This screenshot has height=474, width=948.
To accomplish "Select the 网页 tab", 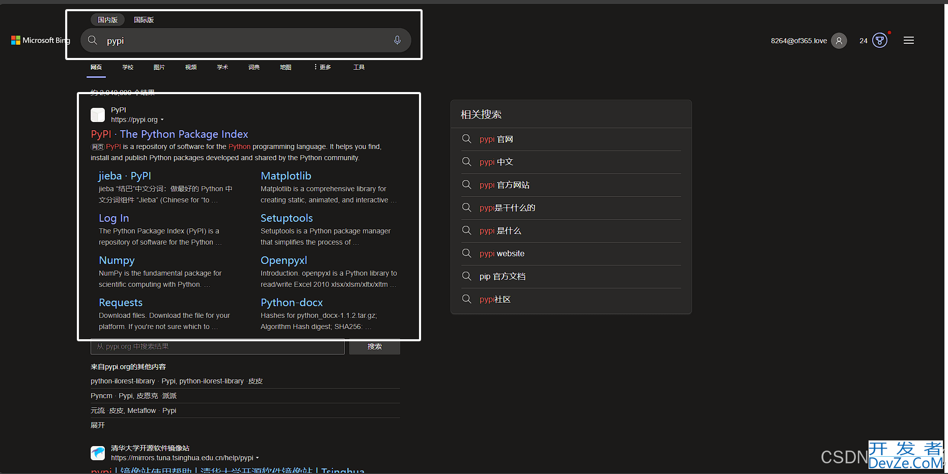I will (96, 67).
